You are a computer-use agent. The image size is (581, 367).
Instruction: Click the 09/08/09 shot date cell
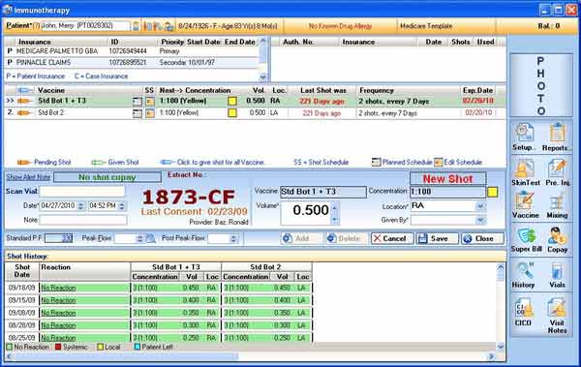click(22, 313)
